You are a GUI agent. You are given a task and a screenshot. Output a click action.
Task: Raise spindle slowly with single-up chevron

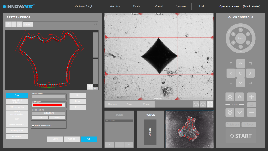[239, 97]
